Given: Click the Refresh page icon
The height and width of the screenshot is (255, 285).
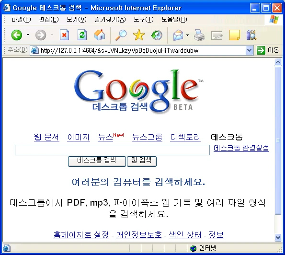Looking at the screenshot, I should 82,35.
